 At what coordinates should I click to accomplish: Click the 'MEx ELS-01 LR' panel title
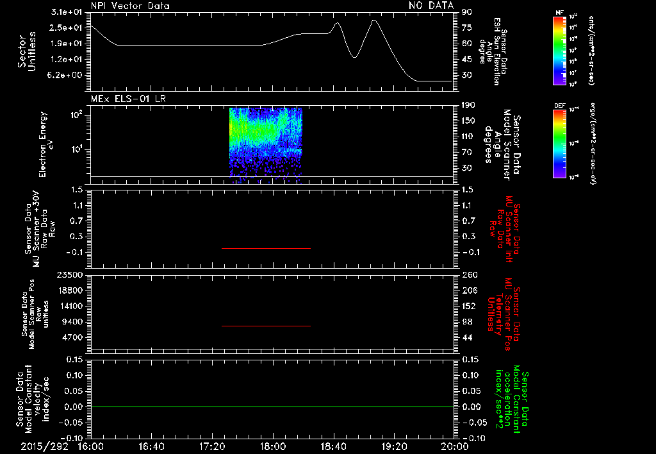coord(128,99)
